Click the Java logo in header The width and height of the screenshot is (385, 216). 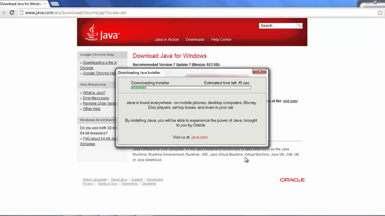point(103,32)
